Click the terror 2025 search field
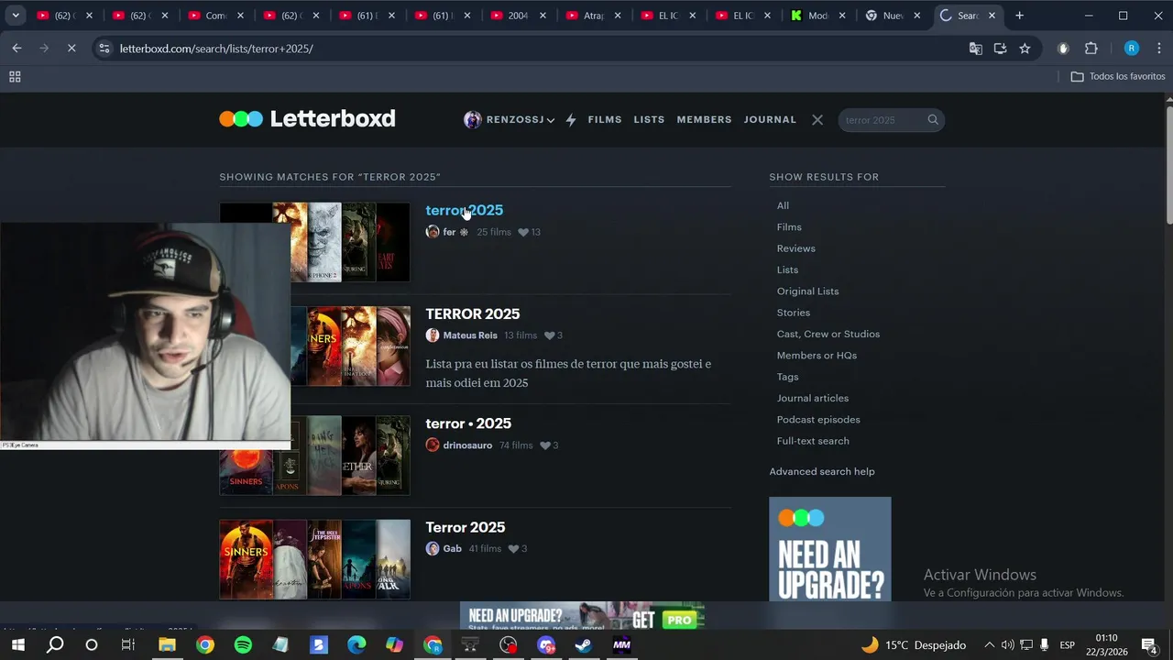 [x=880, y=120]
